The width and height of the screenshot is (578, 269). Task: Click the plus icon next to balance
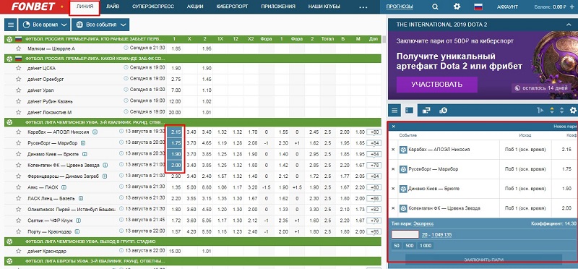[x=571, y=7]
